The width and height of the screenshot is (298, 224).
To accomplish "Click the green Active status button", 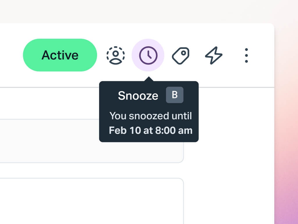I will (x=60, y=55).
